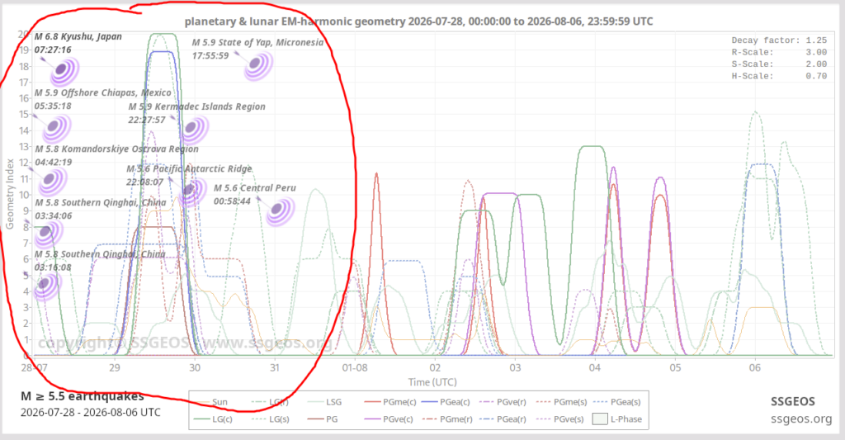Toggle the PGme(s) legend entry
The height and width of the screenshot is (440, 845).
click(x=561, y=402)
